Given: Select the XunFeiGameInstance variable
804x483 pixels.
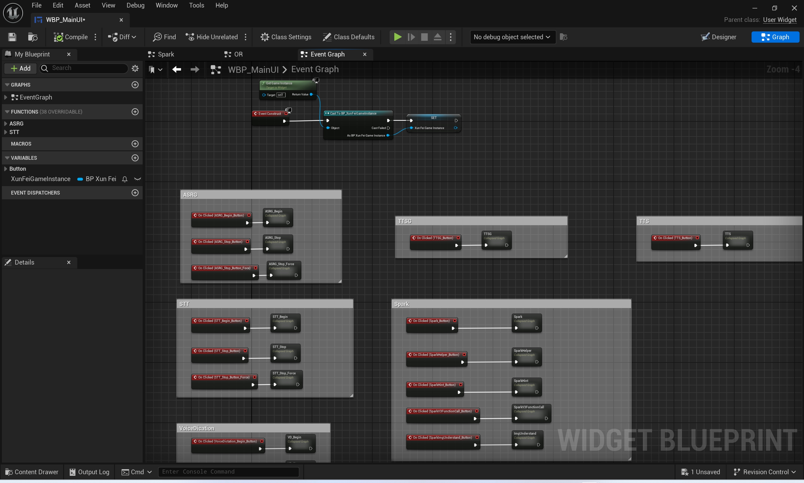Looking at the screenshot, I should click(x=41, y=179).
